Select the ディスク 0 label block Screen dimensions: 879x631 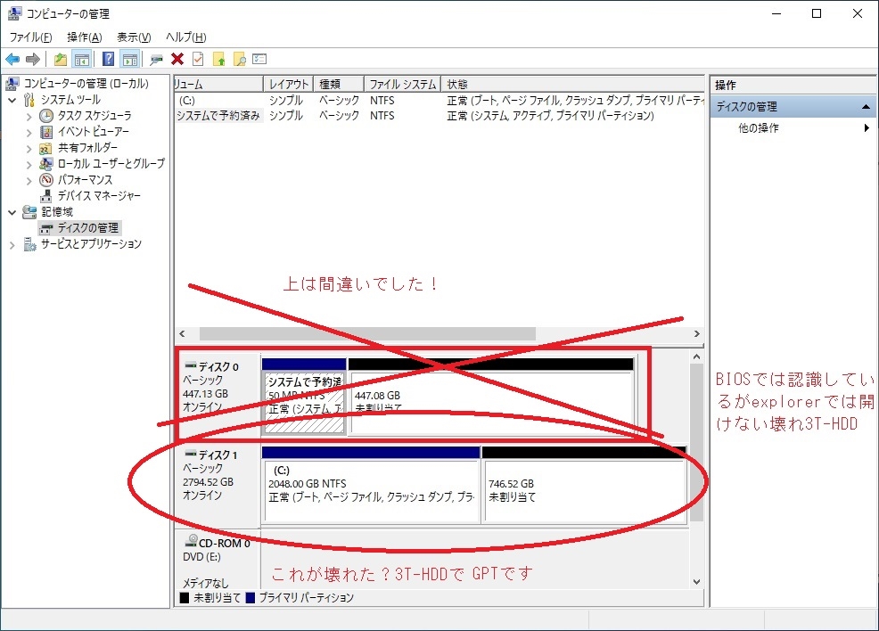tap(218, 395)
